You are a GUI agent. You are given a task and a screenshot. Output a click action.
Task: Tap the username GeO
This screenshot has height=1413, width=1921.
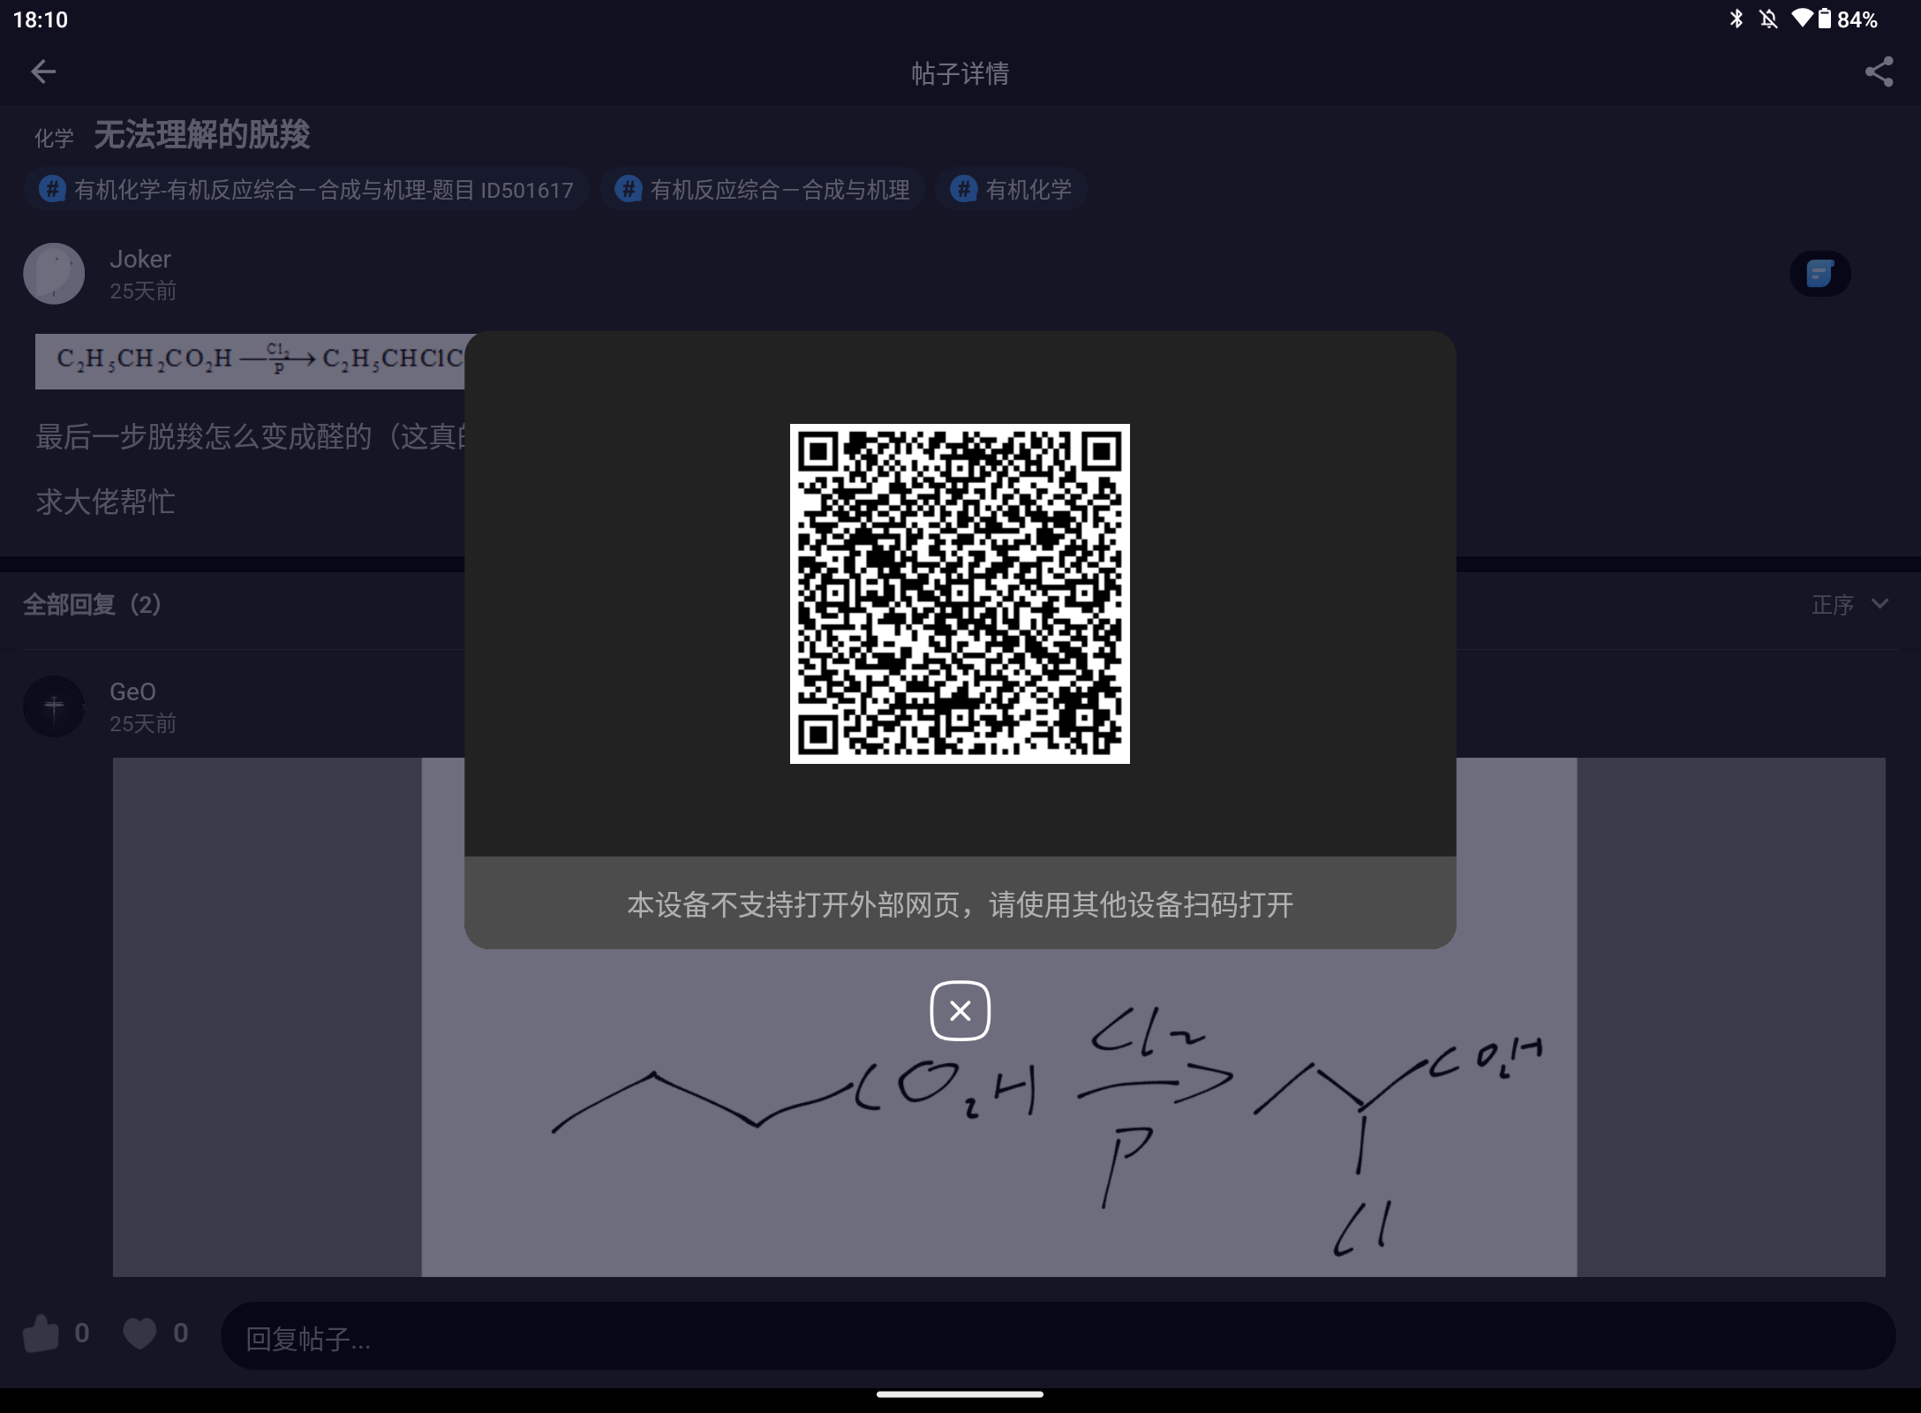(132, 691)
